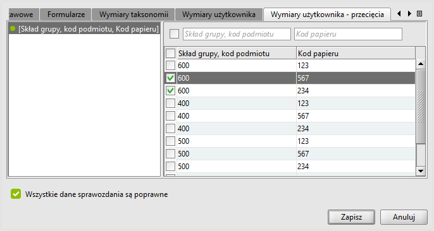434x231 pixels.
Task: Check the row 400 / 567 checkbox
Action: click(x=170, y=116)
